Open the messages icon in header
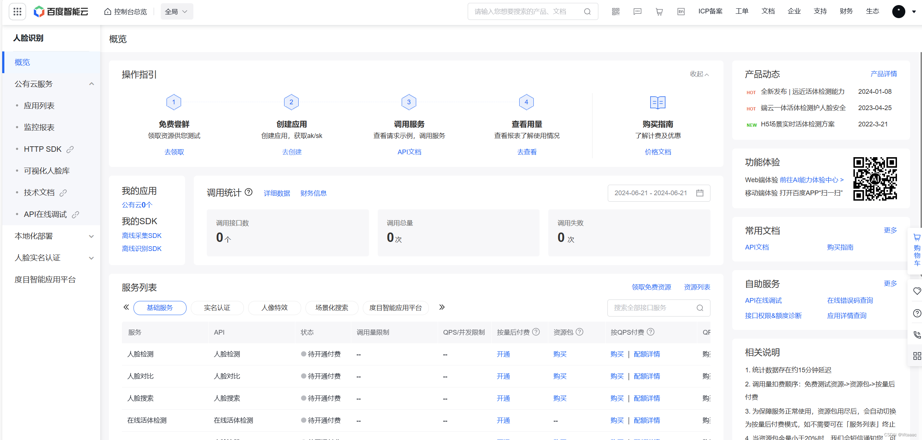This screenshot has width=922, height=440. click(638, 12)
